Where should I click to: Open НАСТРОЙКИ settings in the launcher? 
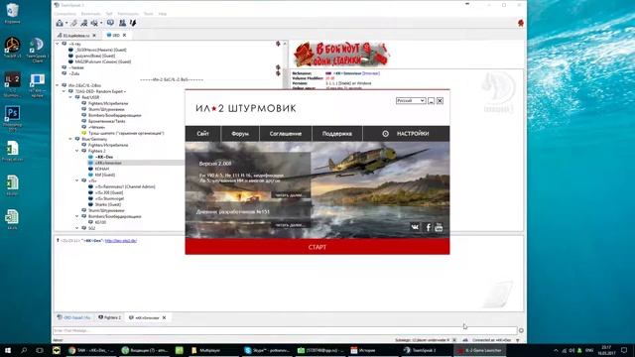tap(406, 134)
